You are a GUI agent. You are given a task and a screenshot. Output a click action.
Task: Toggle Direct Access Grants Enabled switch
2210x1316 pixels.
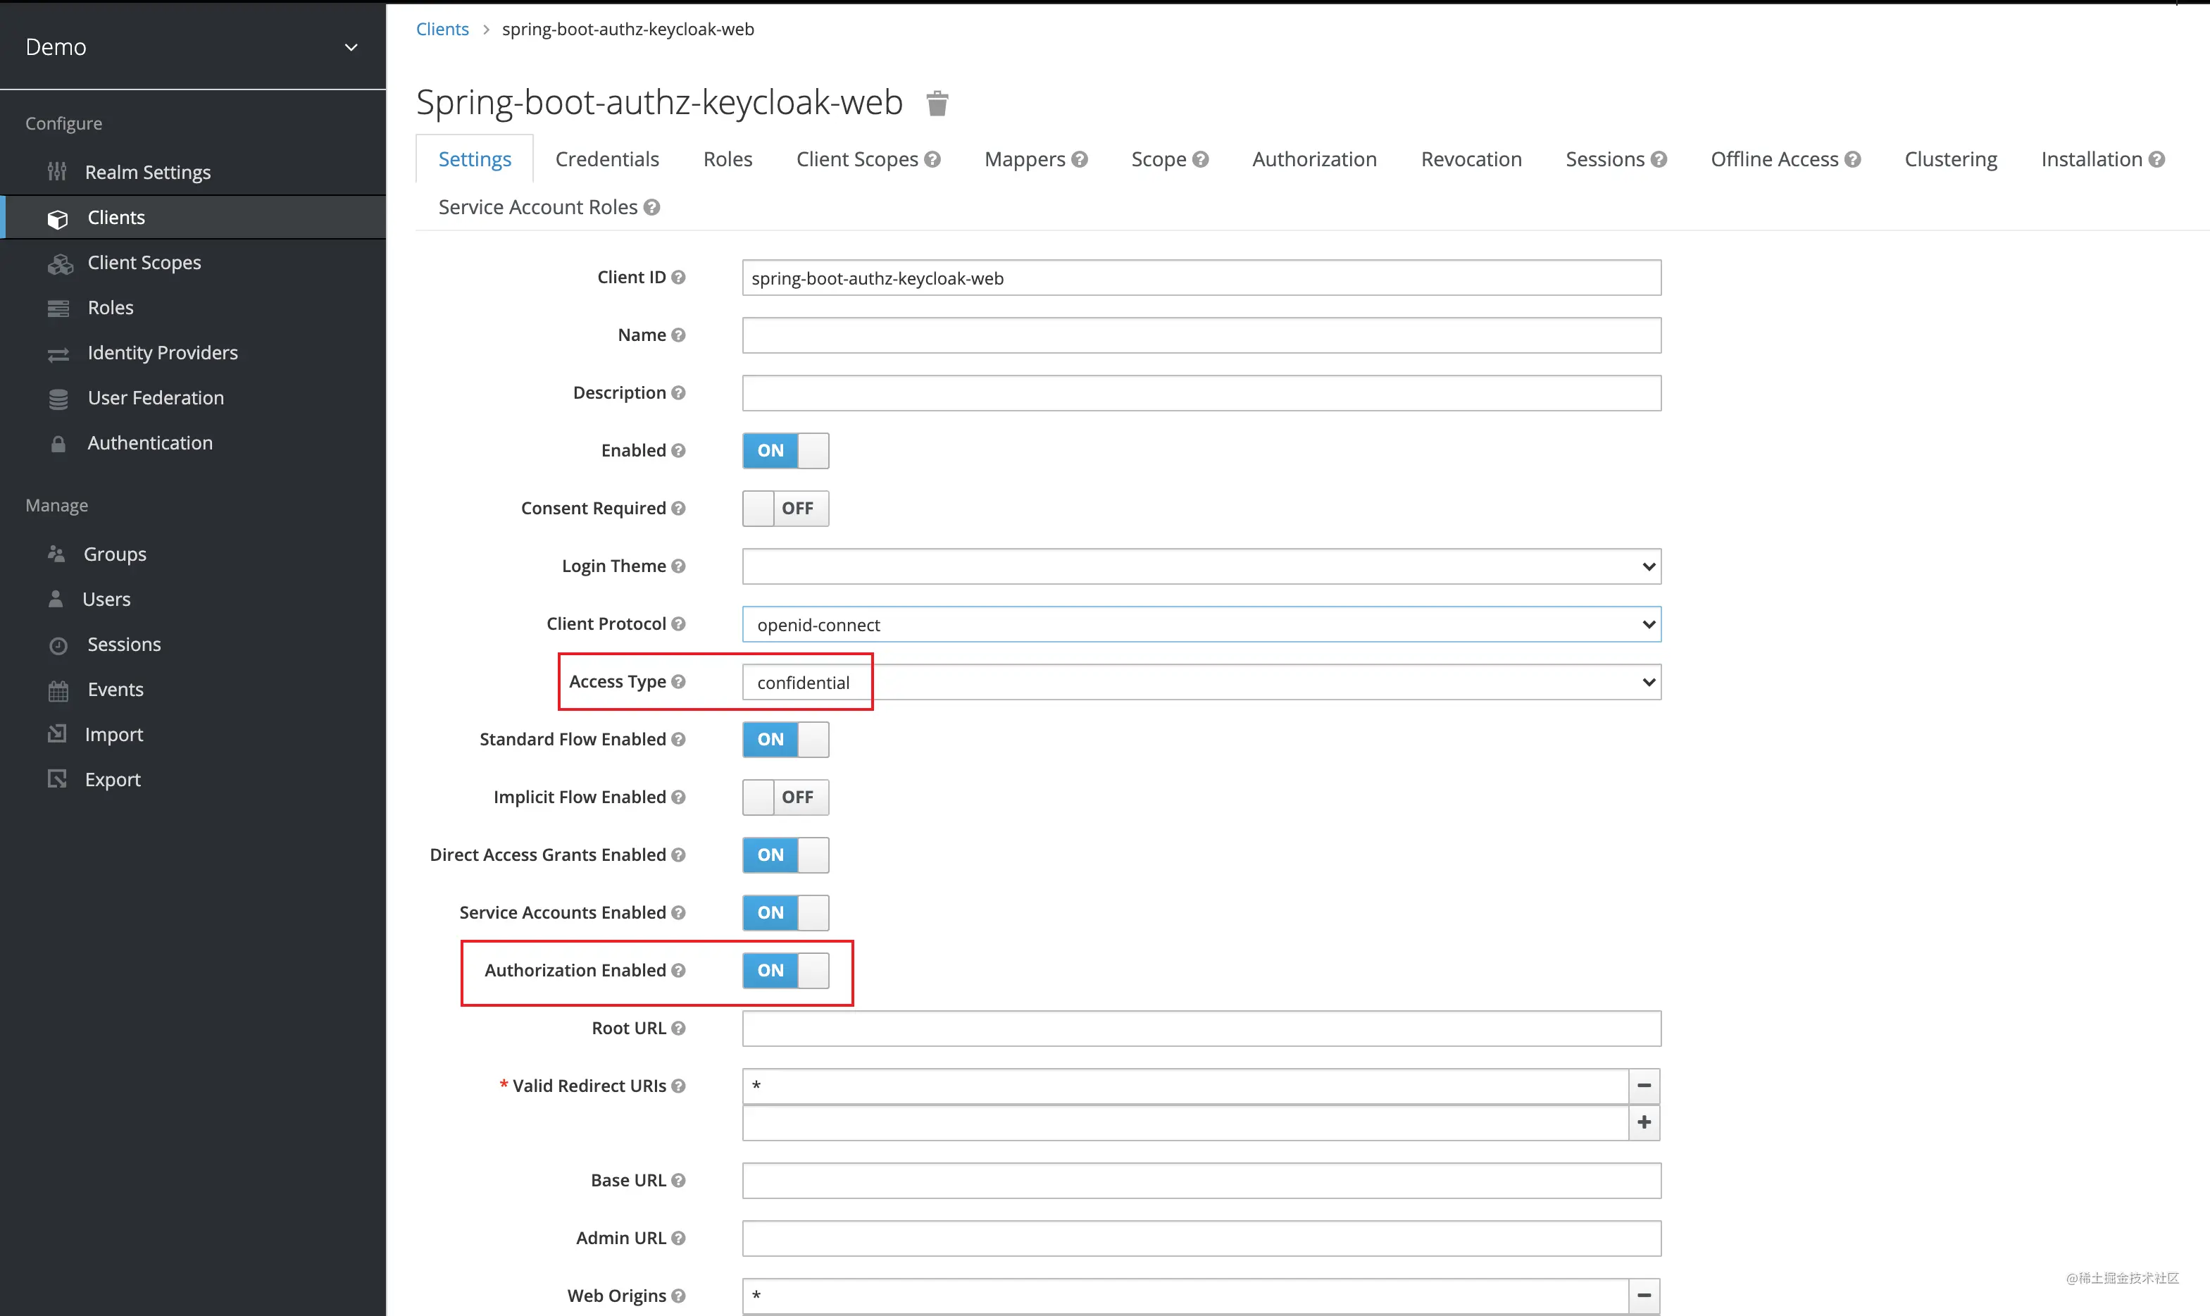tap(785, 855)
